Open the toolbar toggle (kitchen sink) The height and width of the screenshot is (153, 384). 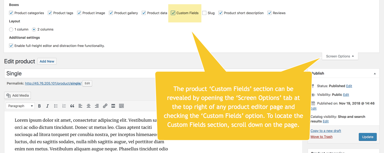pos(121,106)
